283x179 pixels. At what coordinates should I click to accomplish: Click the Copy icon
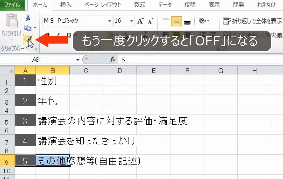pyautogui.click(x=28, y=28)
